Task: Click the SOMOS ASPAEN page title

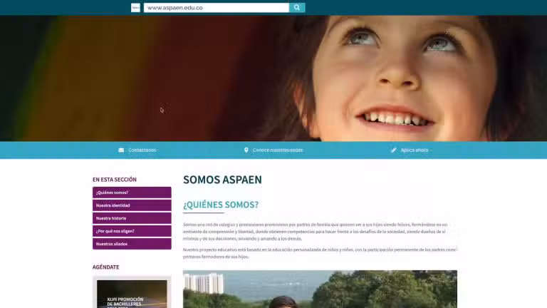Action: (222, 180)
